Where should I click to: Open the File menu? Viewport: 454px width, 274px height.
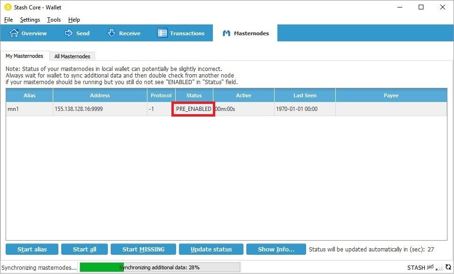click(x=8, y=20)
